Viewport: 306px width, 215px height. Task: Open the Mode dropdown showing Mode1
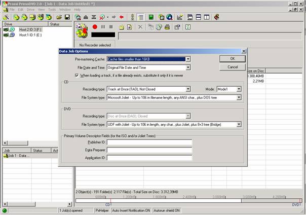[x=239, y=89]
